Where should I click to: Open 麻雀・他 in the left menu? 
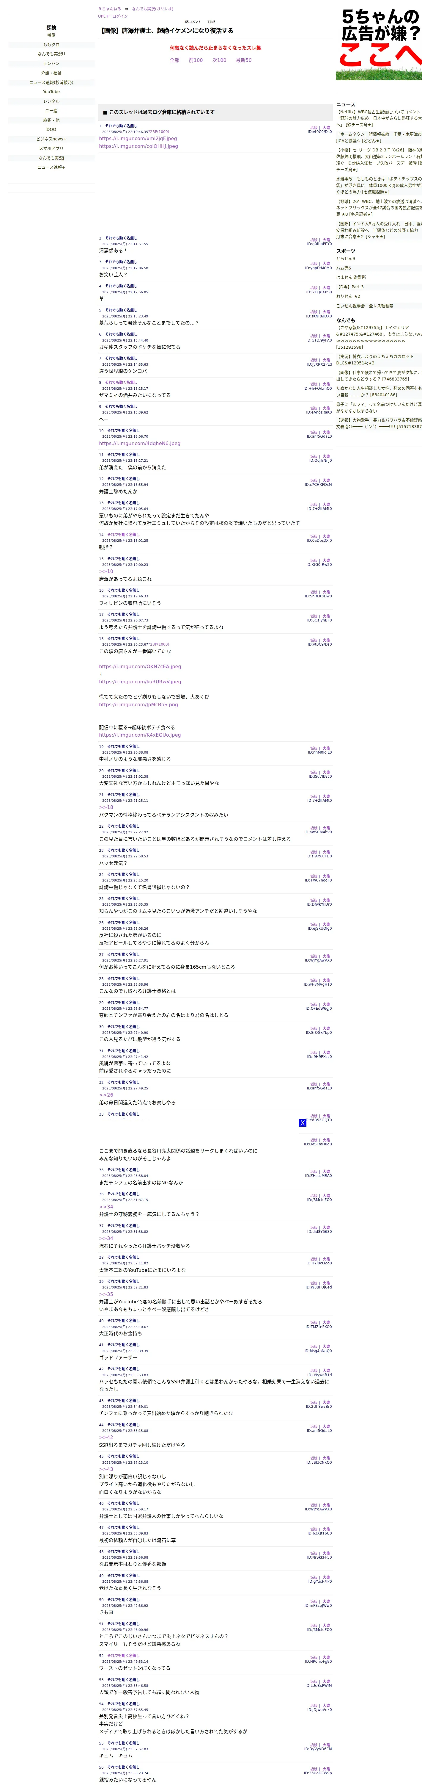tap(51, 120)
